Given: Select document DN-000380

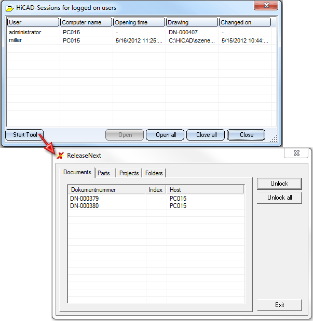Looking at the screenshot, I should [x=84, y=206].
